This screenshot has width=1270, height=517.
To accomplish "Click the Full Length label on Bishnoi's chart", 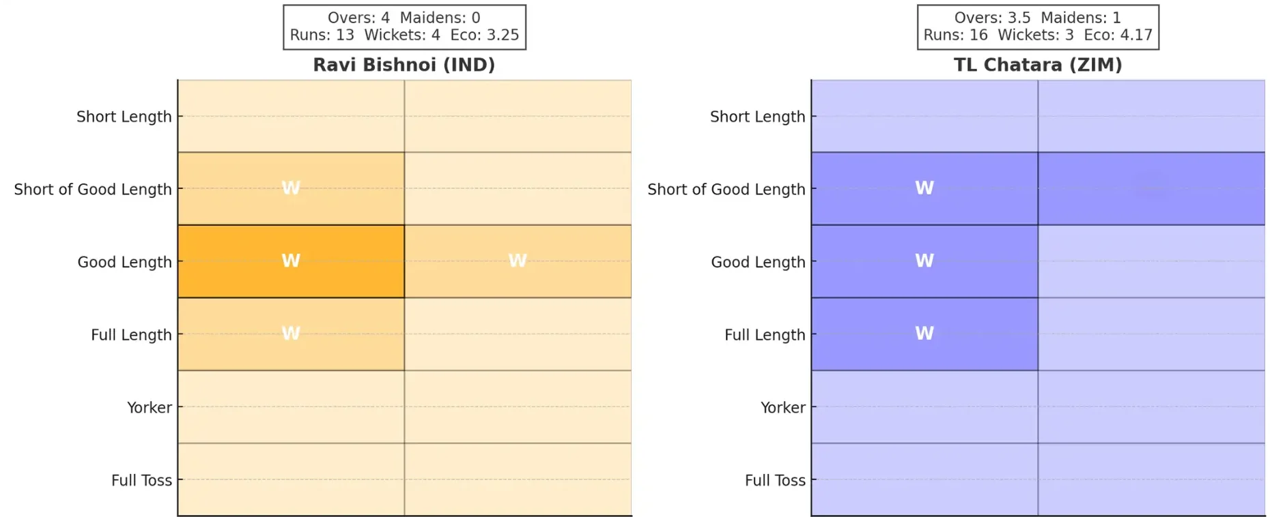I will [131, 335].
